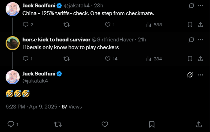The width and height of the screenshot is (210, 132).
Task: View analytics showing 284 views
Action: click(x=154, y=59)
